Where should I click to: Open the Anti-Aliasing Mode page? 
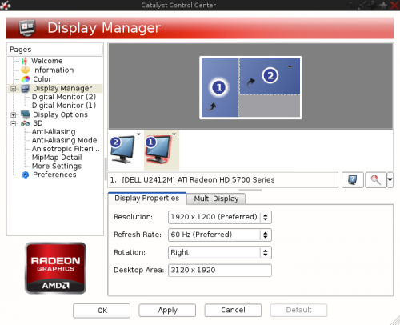tap(64, 140)
